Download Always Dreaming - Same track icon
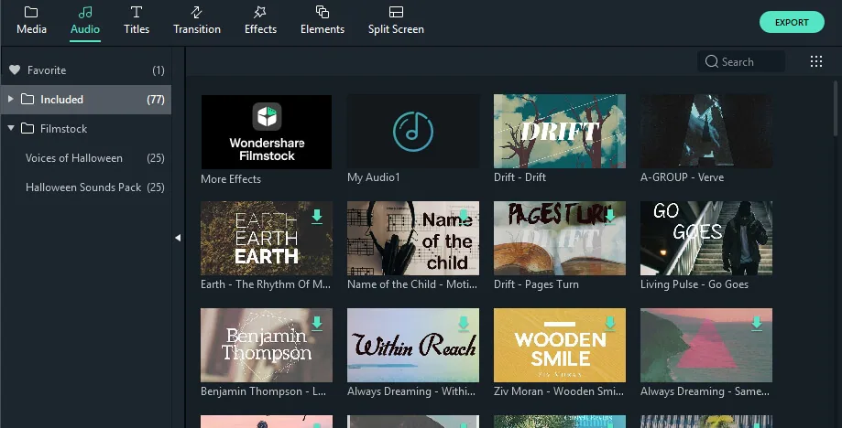842x428 pixels. coord(757,323)
